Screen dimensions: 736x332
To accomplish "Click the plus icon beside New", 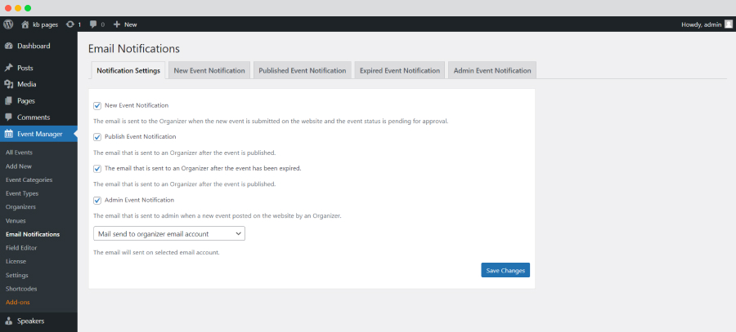I will pyautogui.click(x=117, y=24).
